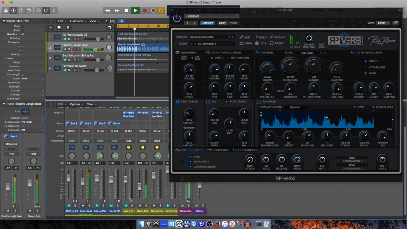Image resolution: width=407 pixels, height=229 pixels.
Task: Toggle the yellow Cycle button
Action: (161, 10)
